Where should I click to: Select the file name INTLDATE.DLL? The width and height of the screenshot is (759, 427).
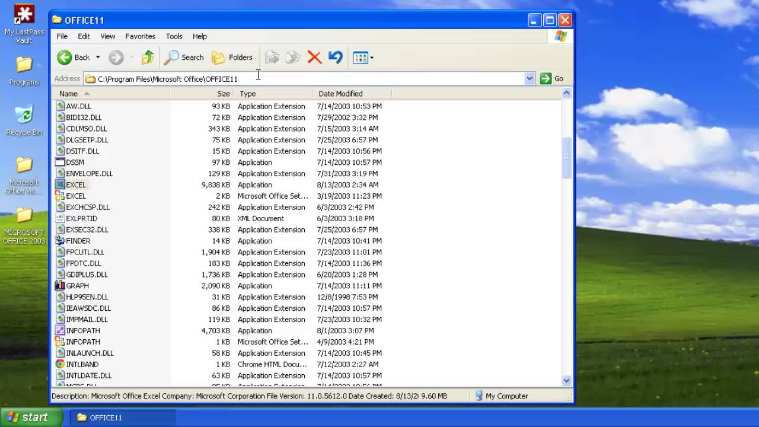89,375
